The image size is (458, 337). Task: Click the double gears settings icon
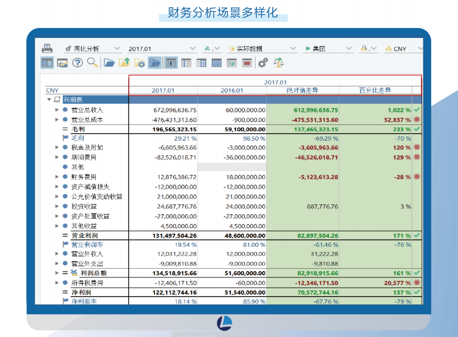(x=263, y=63)
